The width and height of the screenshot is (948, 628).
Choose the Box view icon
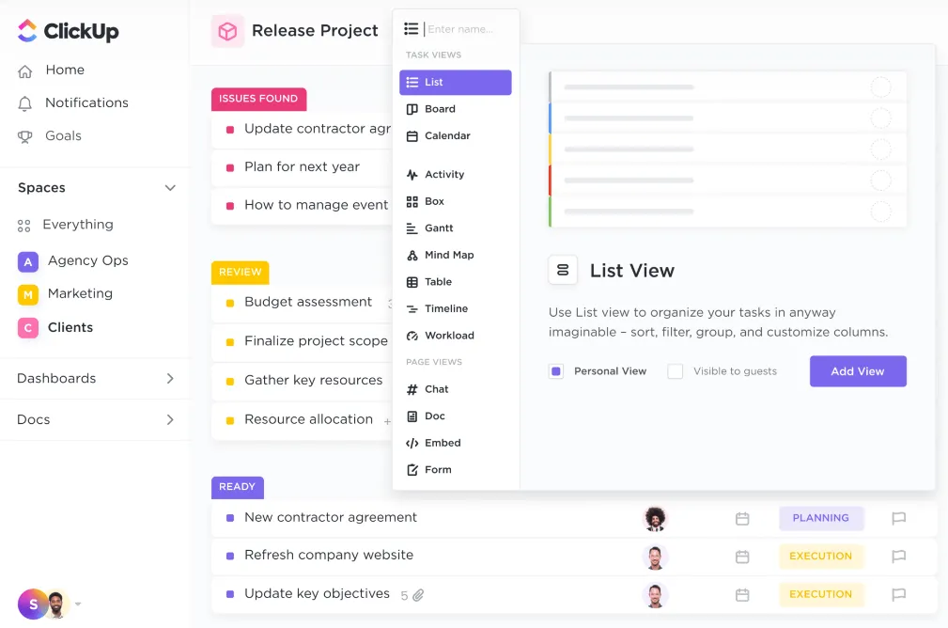tap(412, 201)
